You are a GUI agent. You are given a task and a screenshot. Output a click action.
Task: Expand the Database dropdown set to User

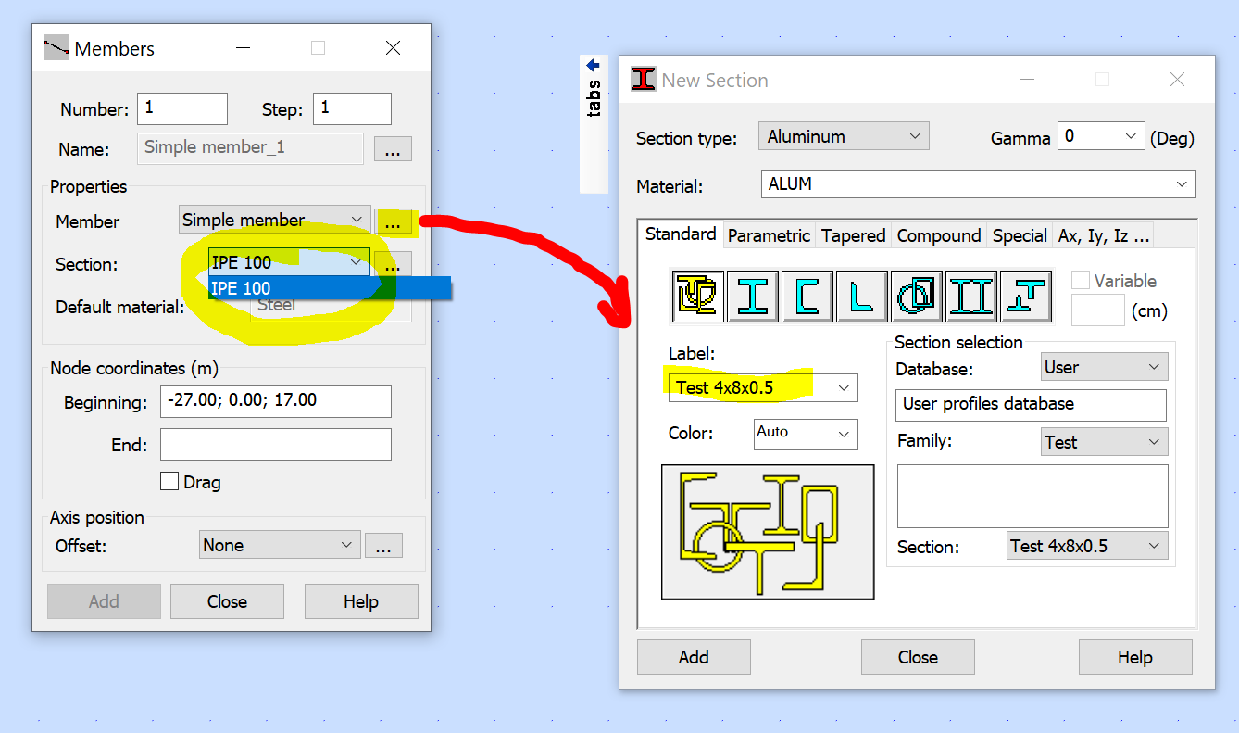pyautogui.click(x=1104, y=366)
